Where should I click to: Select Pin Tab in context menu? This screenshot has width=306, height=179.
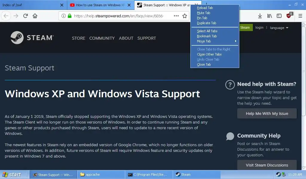pyautogui.click(x=215, y=18)
